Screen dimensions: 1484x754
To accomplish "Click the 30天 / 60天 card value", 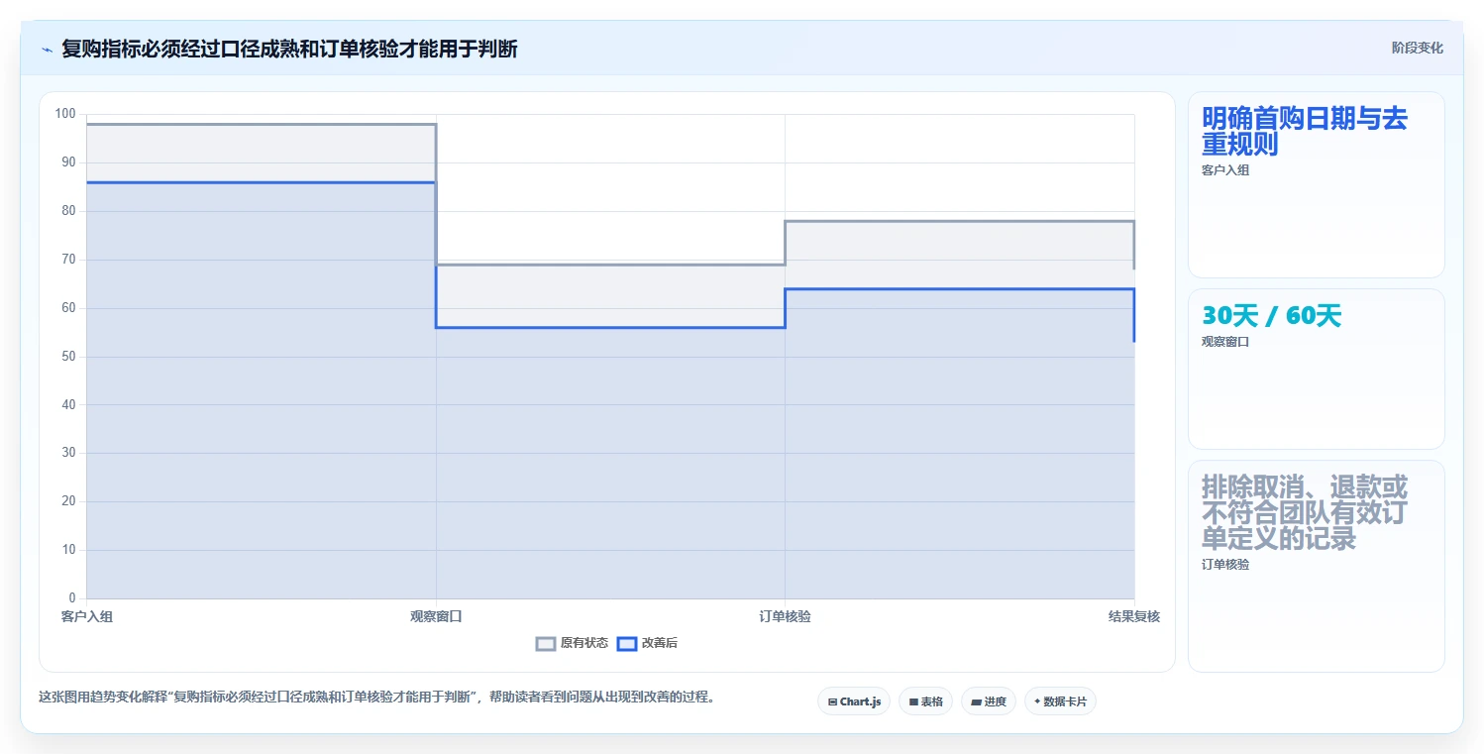I will point(1271,316).
